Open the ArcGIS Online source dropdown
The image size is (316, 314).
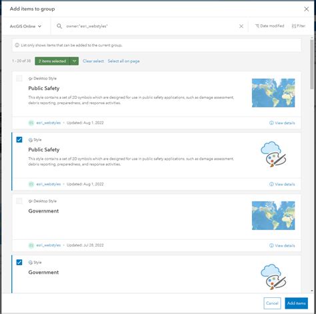25,26
